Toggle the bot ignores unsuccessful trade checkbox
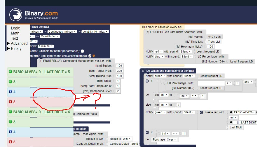The image size is (257, 147). click(90, 56)
